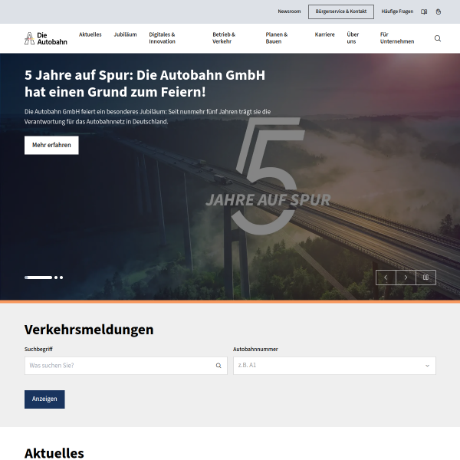Select the active first carousel indicator bar
The image size is (460, 460).
coord(38,278)
